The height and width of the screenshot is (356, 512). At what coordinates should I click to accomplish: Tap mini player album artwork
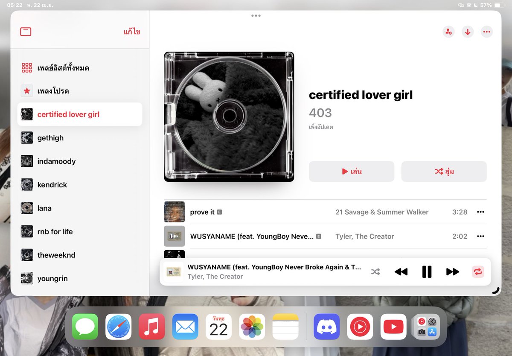(x=173, y=272)
